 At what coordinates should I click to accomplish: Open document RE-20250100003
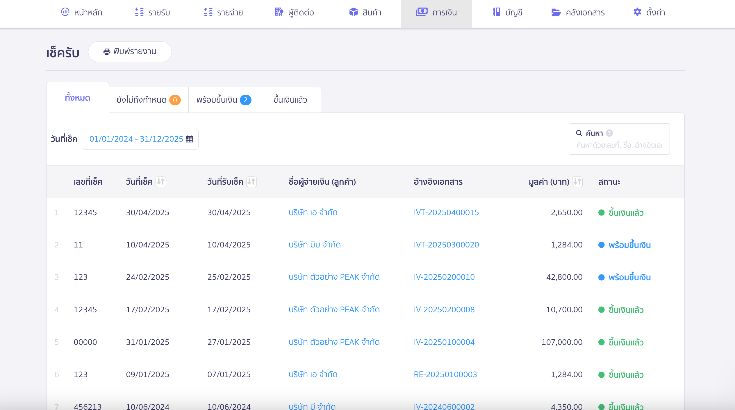pos(445,374)
